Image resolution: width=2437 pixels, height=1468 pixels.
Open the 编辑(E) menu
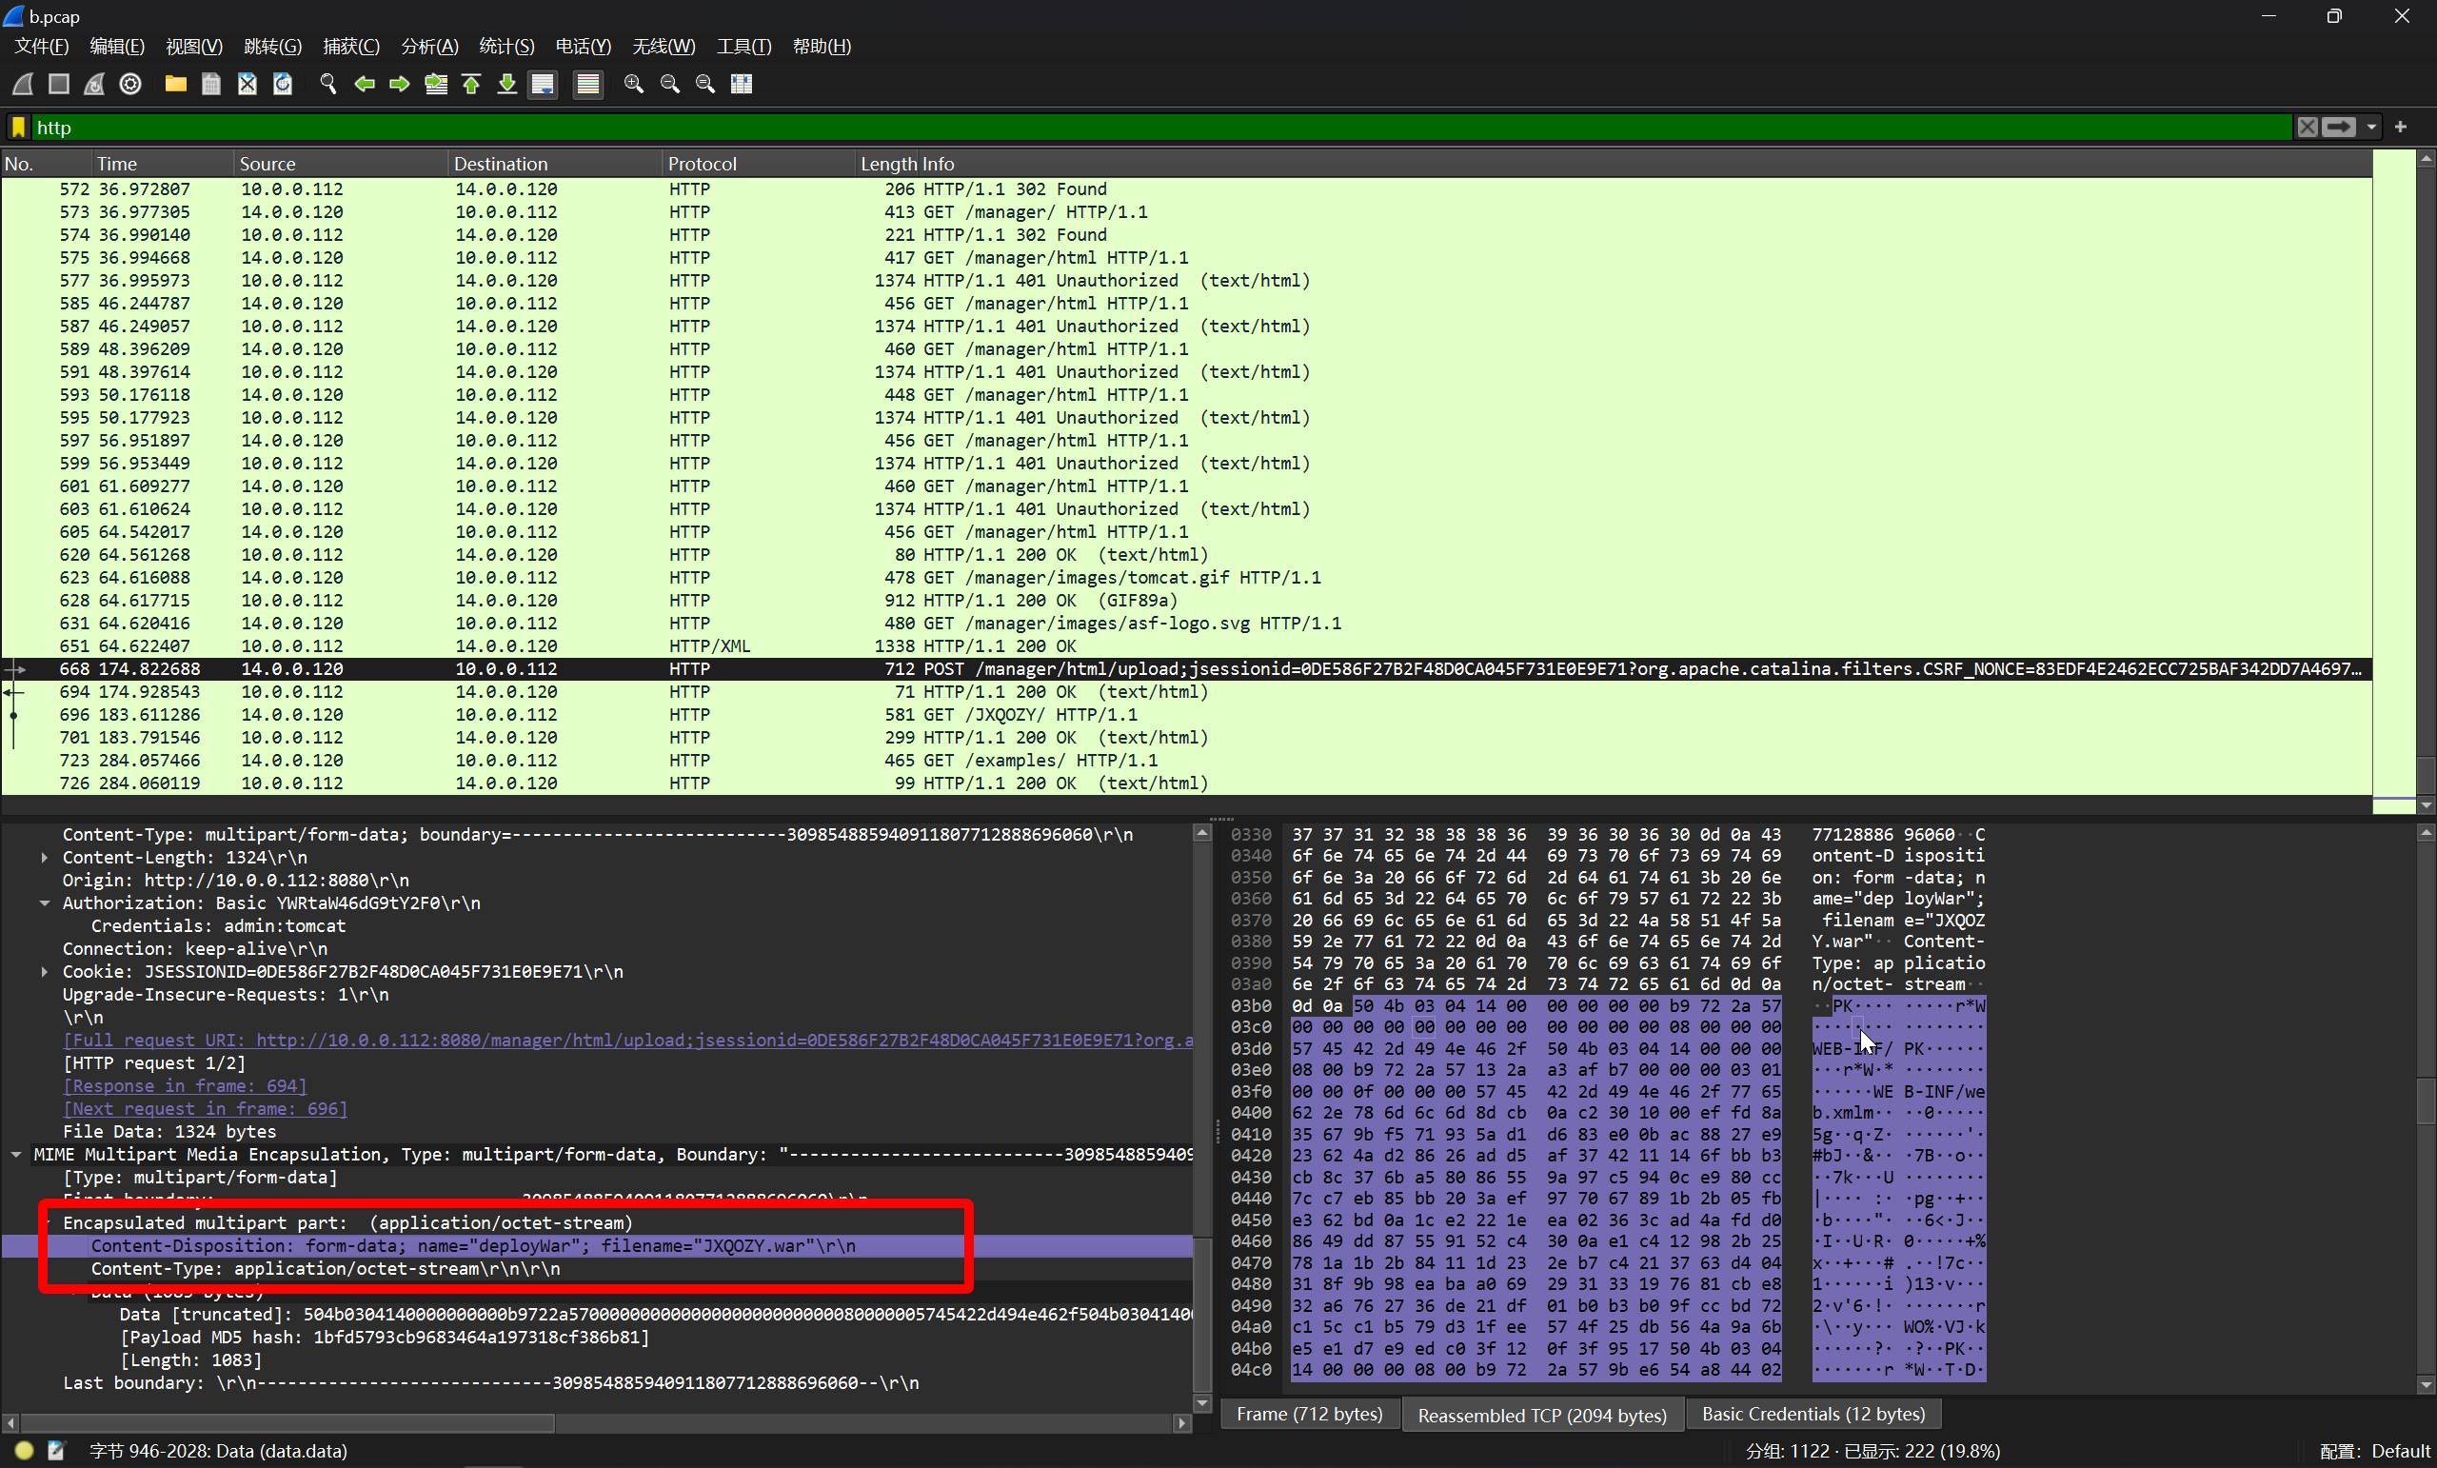[117, 47]
